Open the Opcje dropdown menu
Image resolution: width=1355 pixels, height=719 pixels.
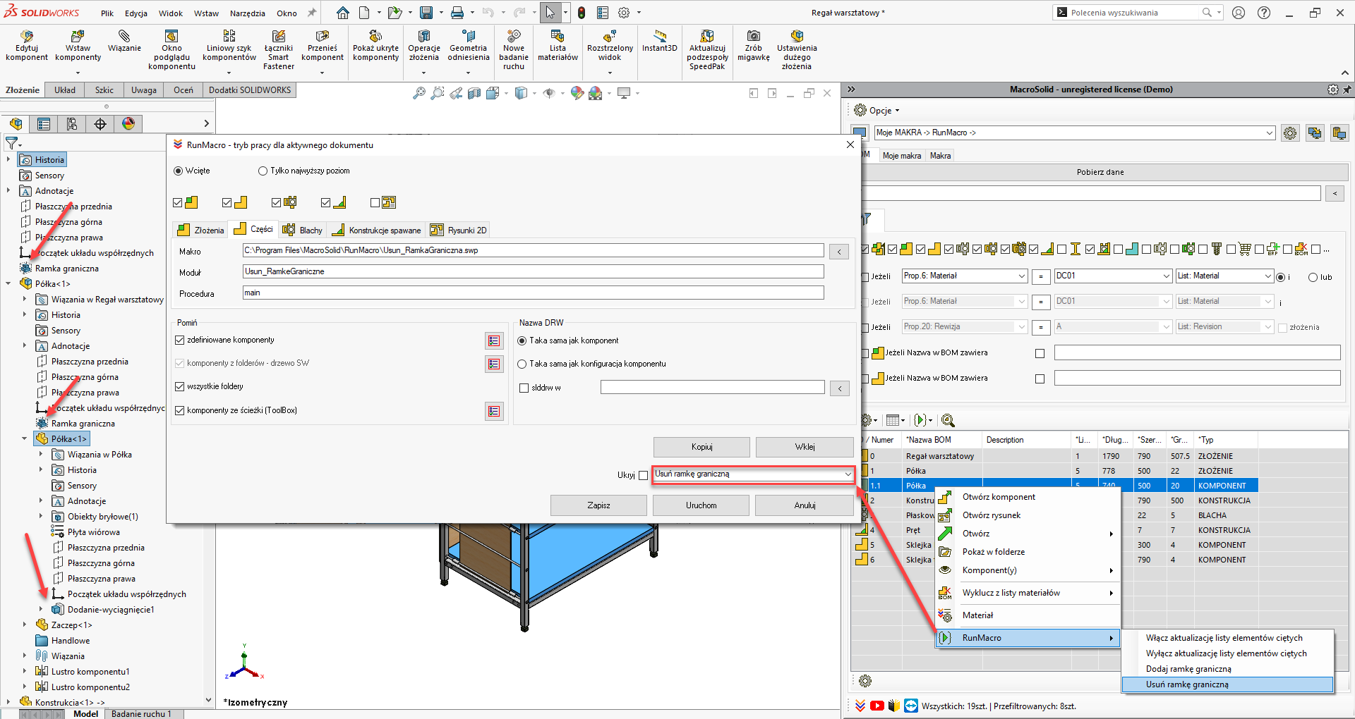pyautogui.click(x=877, y=110)
